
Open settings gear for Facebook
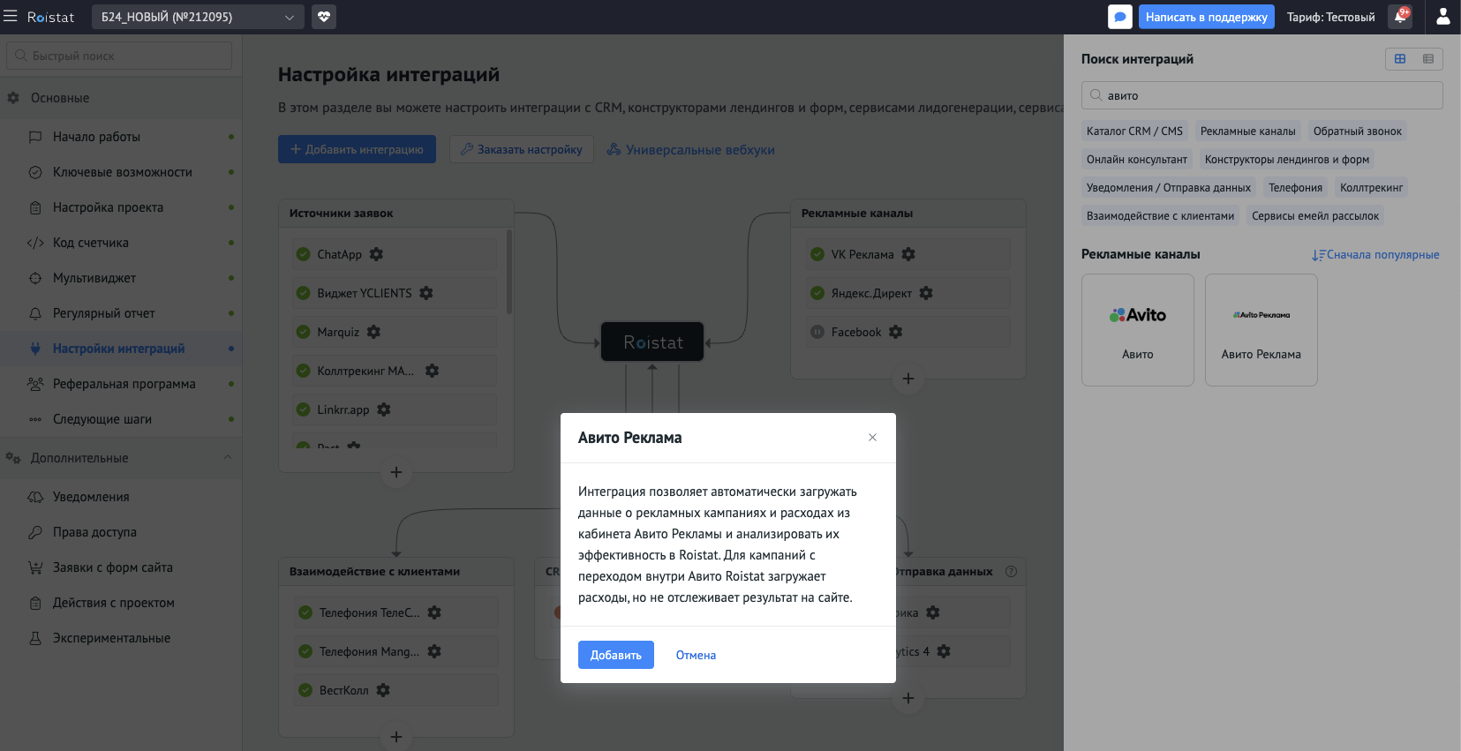[x=896, y=332]
